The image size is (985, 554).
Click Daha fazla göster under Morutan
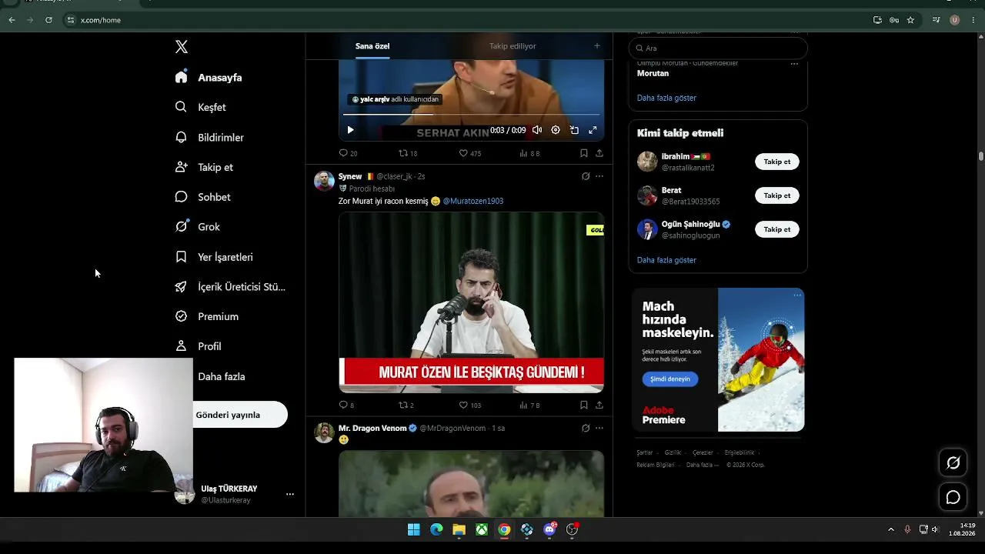point(666,98)
